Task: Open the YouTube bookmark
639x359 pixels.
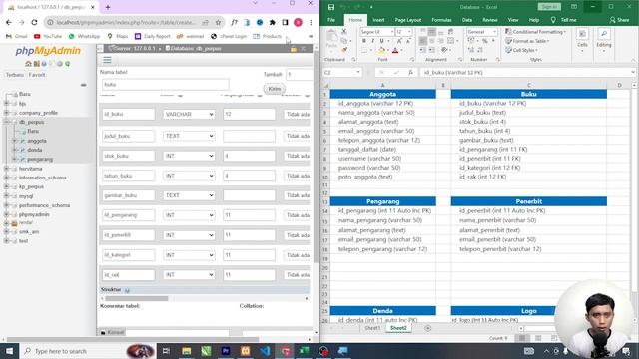Action: pos(48,36)
